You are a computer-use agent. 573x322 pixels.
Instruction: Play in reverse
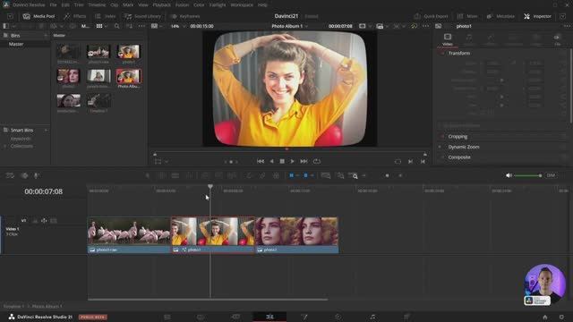click(x=271, y=161)
